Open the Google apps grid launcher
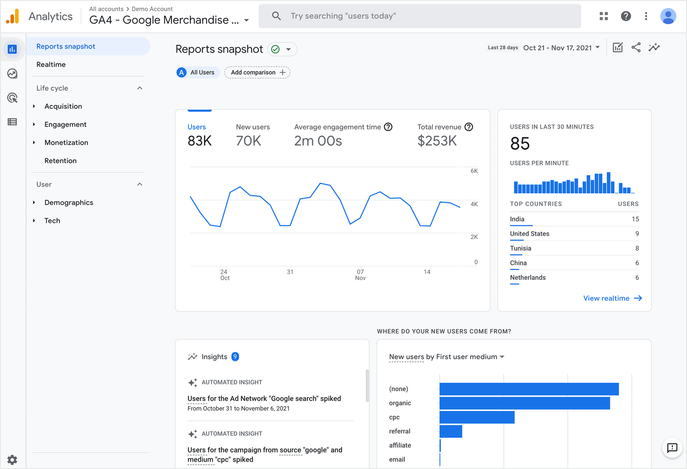The width and height of the screenshot is (687, 469). pos(604,16)
